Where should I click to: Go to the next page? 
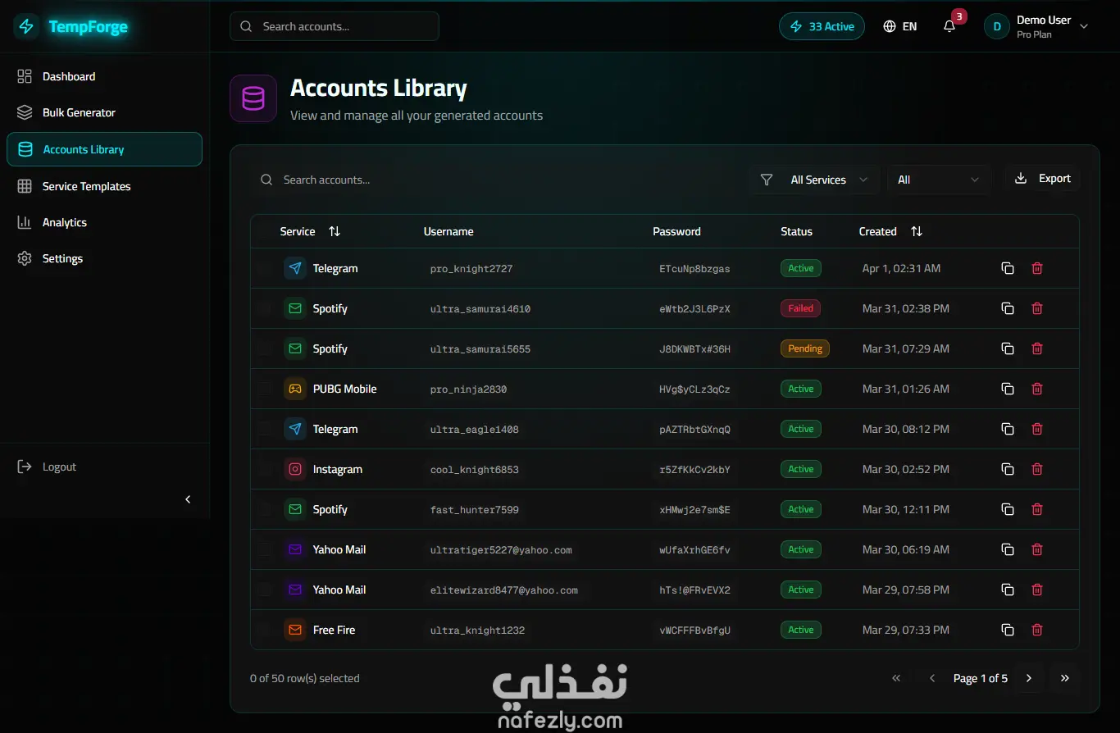(x=1029, y=678)
